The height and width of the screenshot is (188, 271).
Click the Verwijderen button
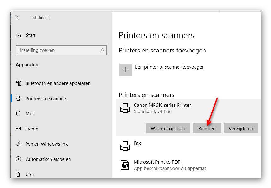pyautogui.click(x=241, y=128)
